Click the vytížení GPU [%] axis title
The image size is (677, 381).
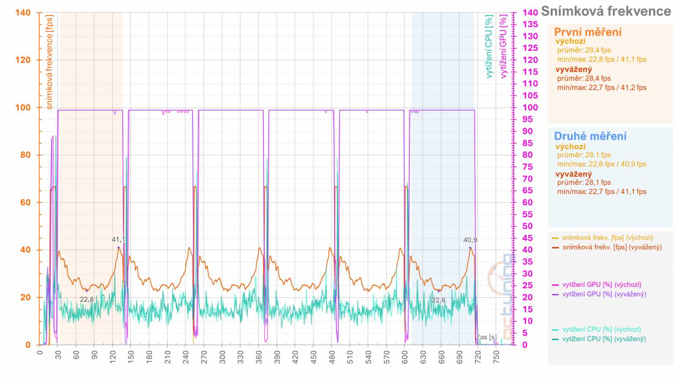[x=503, y=46]
